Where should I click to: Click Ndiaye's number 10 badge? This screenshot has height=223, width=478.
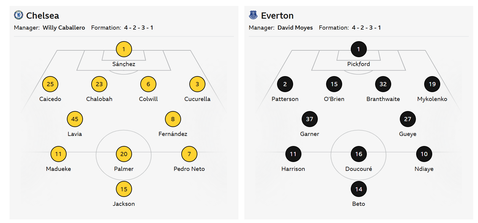tap(424, 154)
